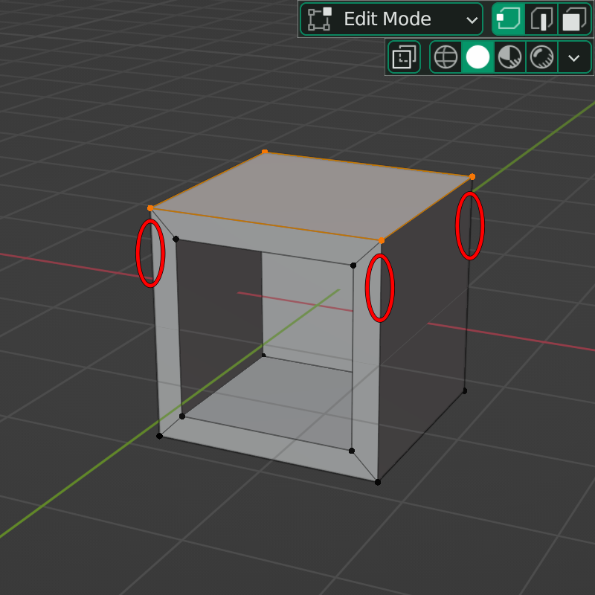This screenshot has height=595, width=595.
Task: Expand the shading options dropdown
Action: click(574, 57)
